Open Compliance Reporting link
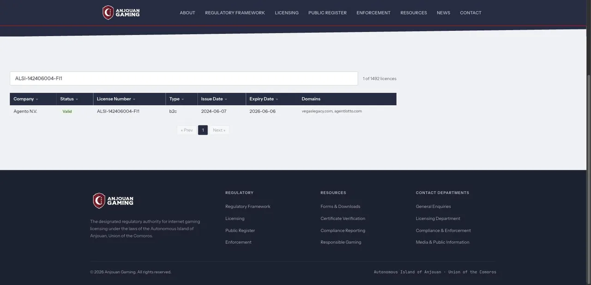This screenshot has width=591, height=285. [343, 231]
